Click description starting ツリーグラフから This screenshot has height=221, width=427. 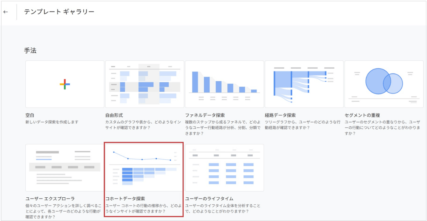coord(303,125)
